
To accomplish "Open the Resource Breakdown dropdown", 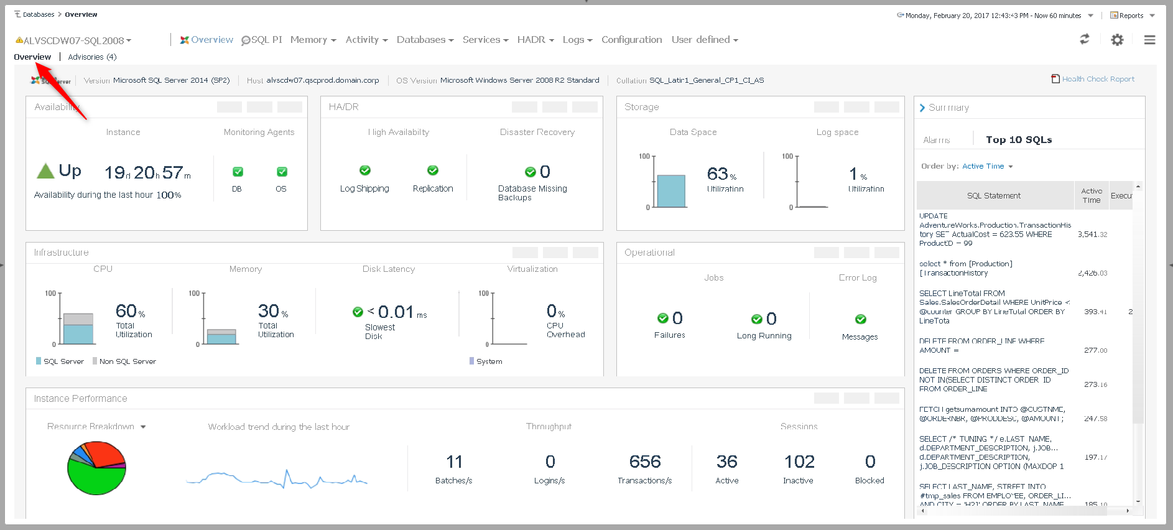I will (x=143, y=427).
